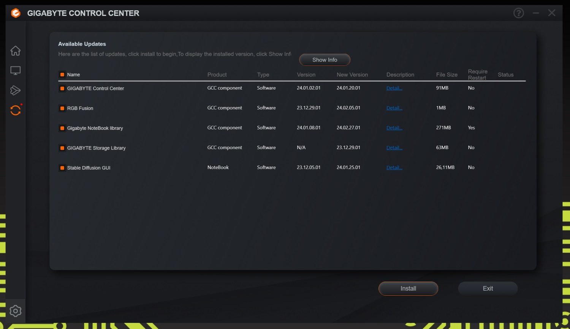Click the Exit button
Screen dimensions: 570x329
point(488,288)
